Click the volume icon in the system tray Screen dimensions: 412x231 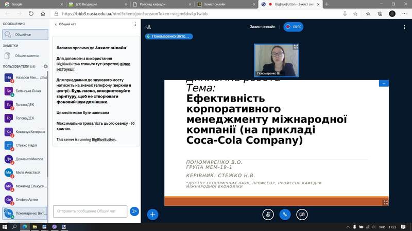(x=373, y=227)
